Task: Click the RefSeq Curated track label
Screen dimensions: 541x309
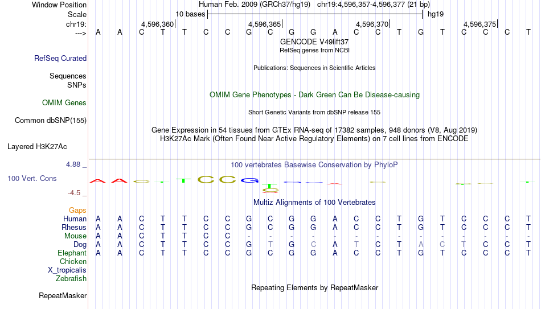Action: pos(60,58)
